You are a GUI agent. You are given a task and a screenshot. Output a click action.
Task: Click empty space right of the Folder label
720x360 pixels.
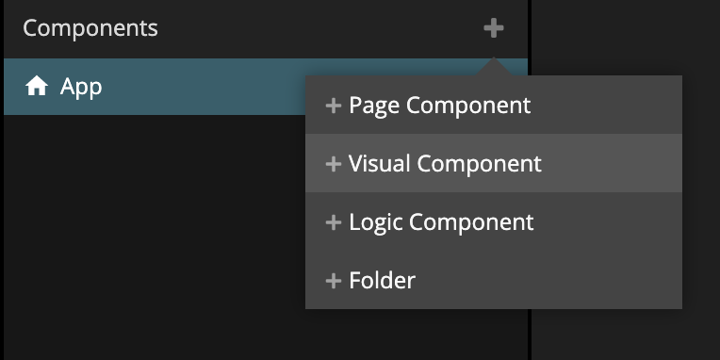point(548,280)
